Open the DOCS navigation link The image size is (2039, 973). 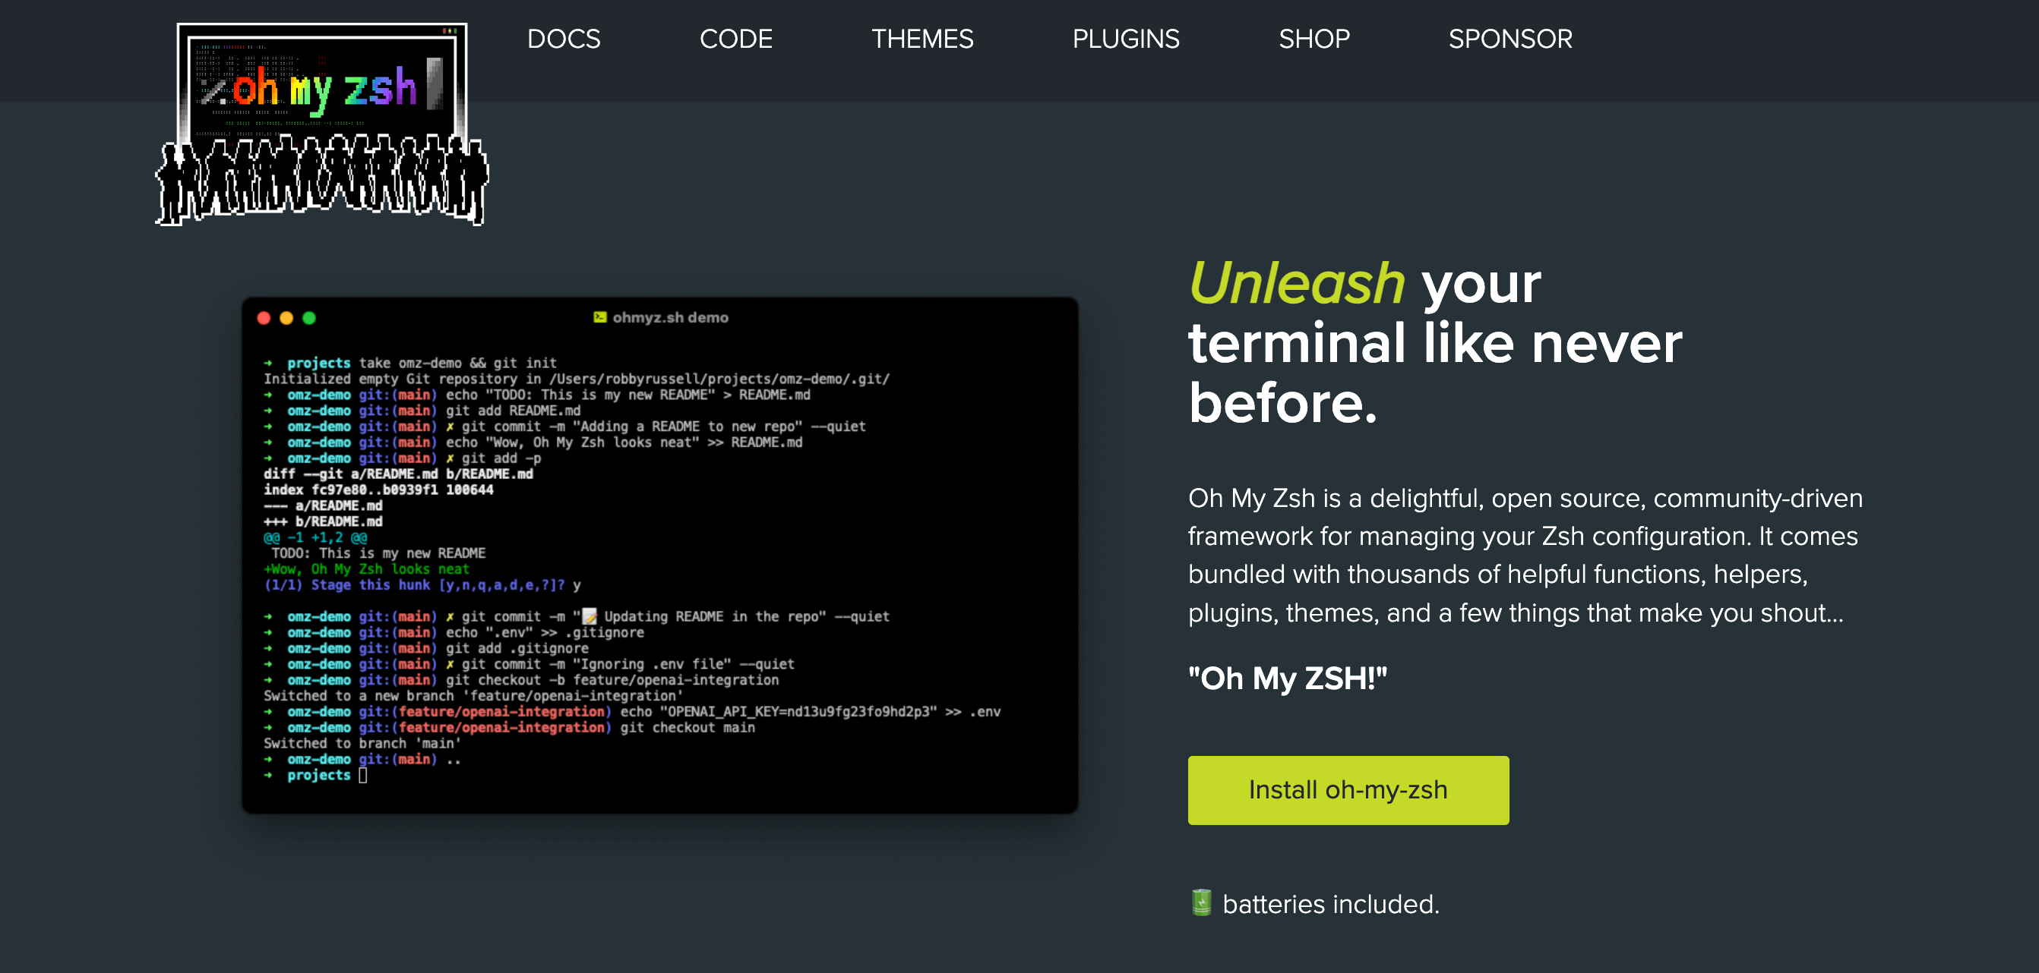click(564, 39)
